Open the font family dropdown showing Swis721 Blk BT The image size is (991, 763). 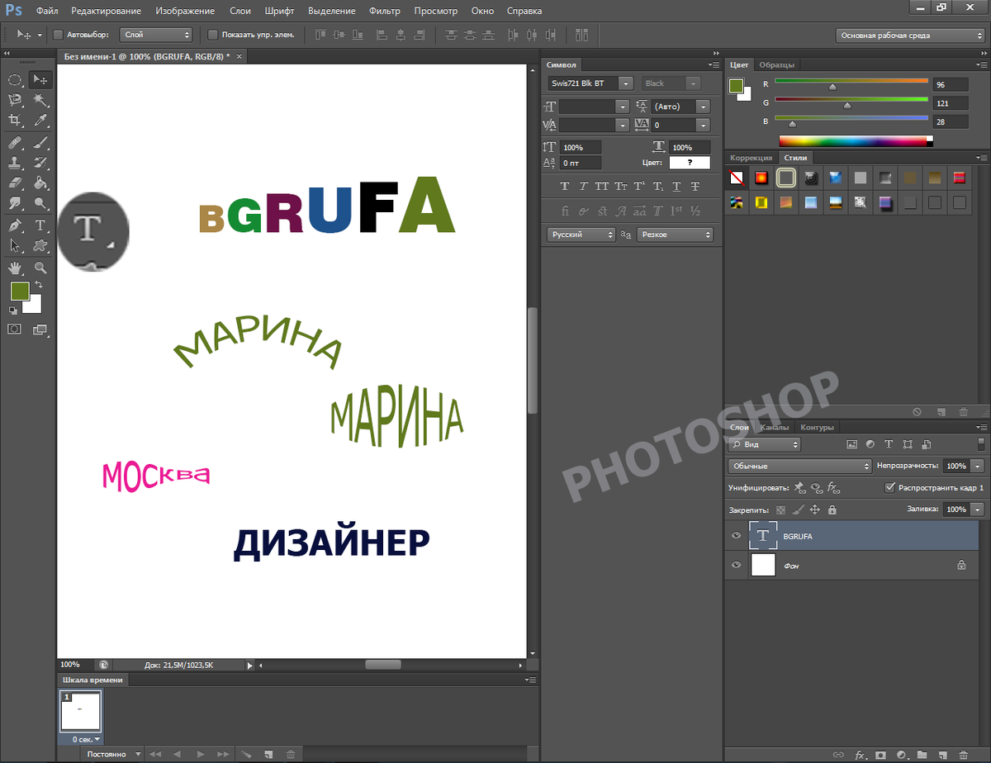pyautogui.click(x=624, y=83)
